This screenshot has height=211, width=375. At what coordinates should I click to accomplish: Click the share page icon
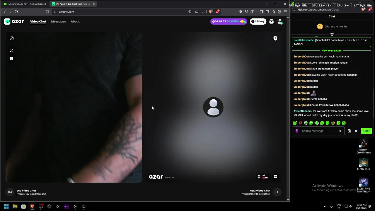[203, 12]
